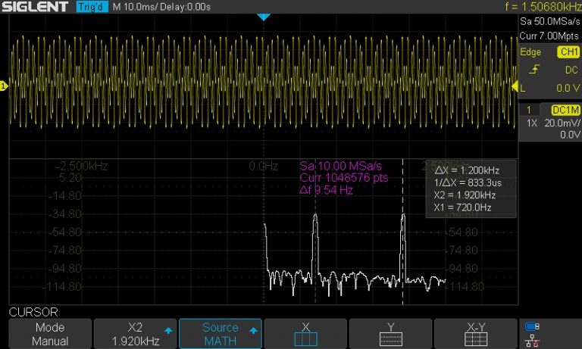The image size is (582, 349).
Task: Open the Edge trigger type menu
Action: (533, 52)
